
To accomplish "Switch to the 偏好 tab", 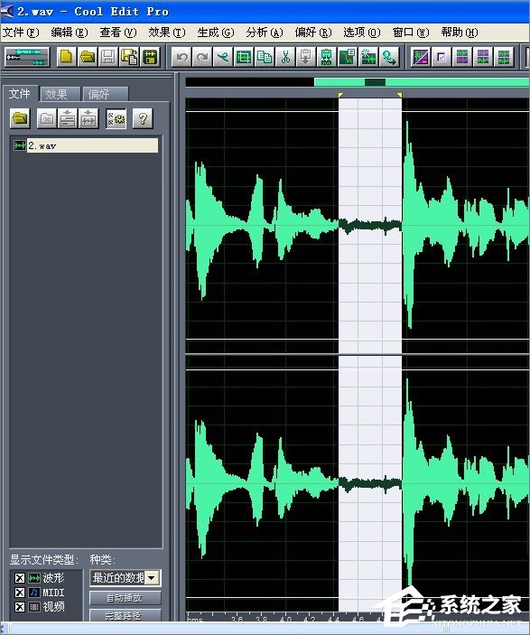I will [106, 94].
